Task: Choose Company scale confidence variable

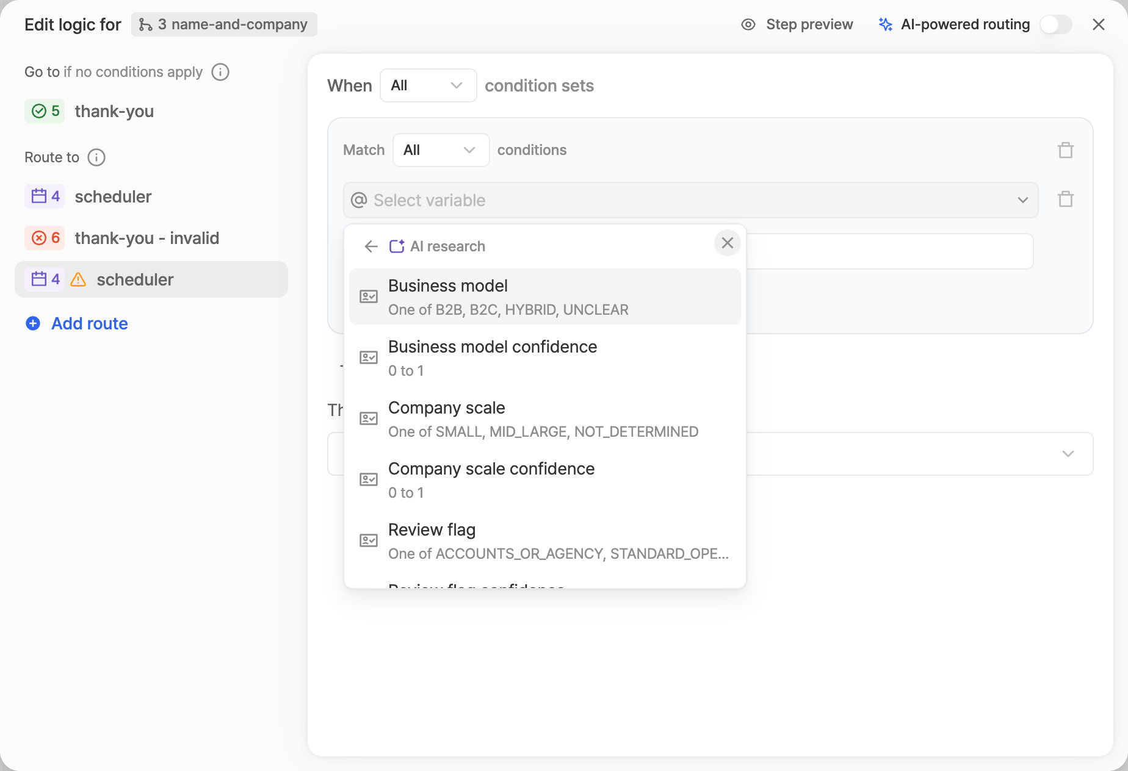Action: coord(544,479)
